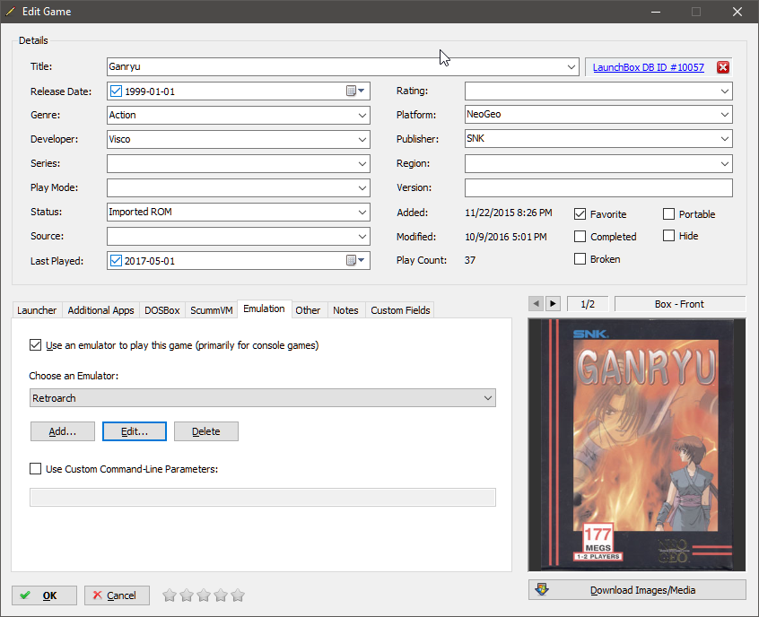The image size is (759, 617).
Task: Open the Source dropdown
Action: [362, 236]
